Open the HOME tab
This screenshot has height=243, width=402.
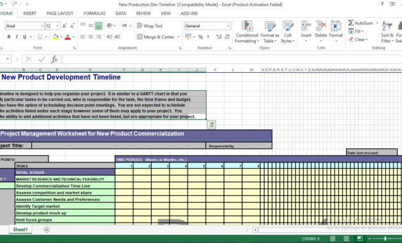click(x=7, y=13)
